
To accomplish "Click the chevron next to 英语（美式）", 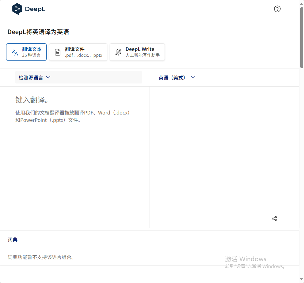I will pos(193,77).
